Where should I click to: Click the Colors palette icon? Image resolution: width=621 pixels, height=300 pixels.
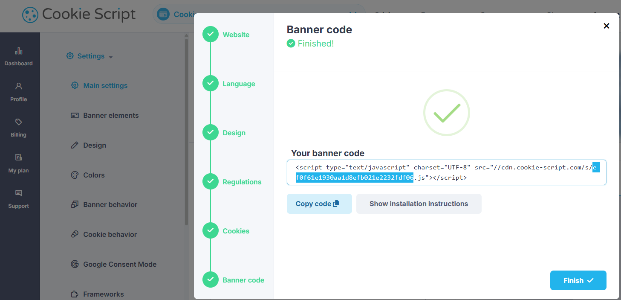pyautogui.click(x=75, y=175)
